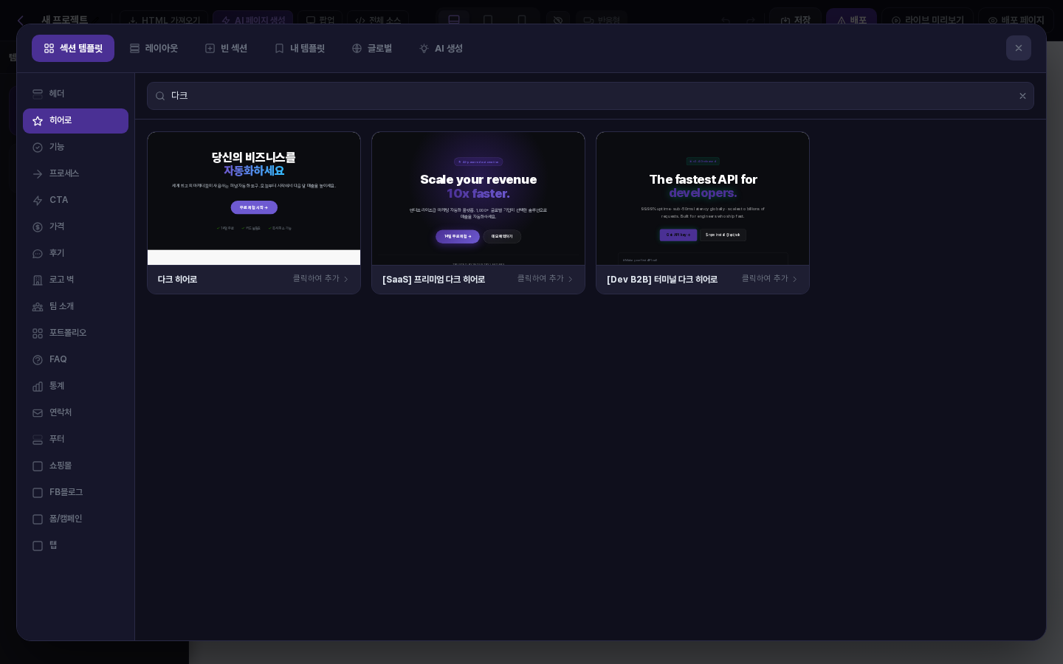Select the 기능 category icon

pyautogui.click(x=38, y=148)
